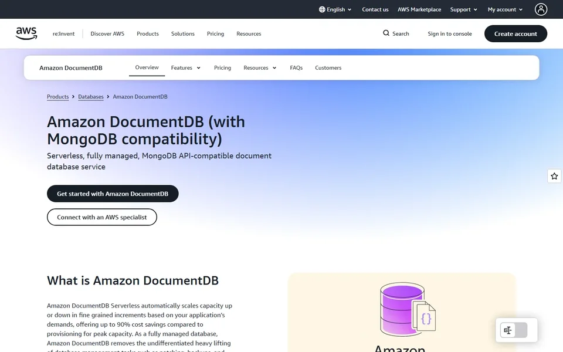Expand the Support dropdown
Image resolution: width=563 pixels, height=352 pixels.
[463, 10]
